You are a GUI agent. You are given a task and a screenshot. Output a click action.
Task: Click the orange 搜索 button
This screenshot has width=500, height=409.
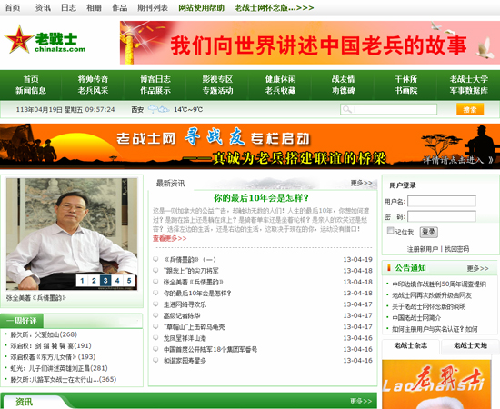[x=470, y=109]
